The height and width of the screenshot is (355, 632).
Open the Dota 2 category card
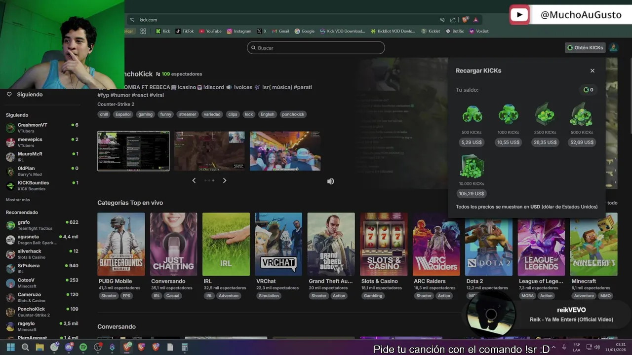click(x=489, y=244)
